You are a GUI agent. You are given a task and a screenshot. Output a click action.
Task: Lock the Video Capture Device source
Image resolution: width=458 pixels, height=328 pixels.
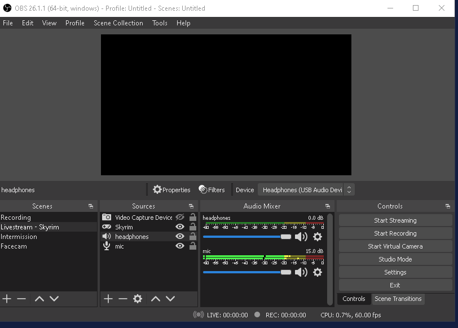tap(193, 217)
